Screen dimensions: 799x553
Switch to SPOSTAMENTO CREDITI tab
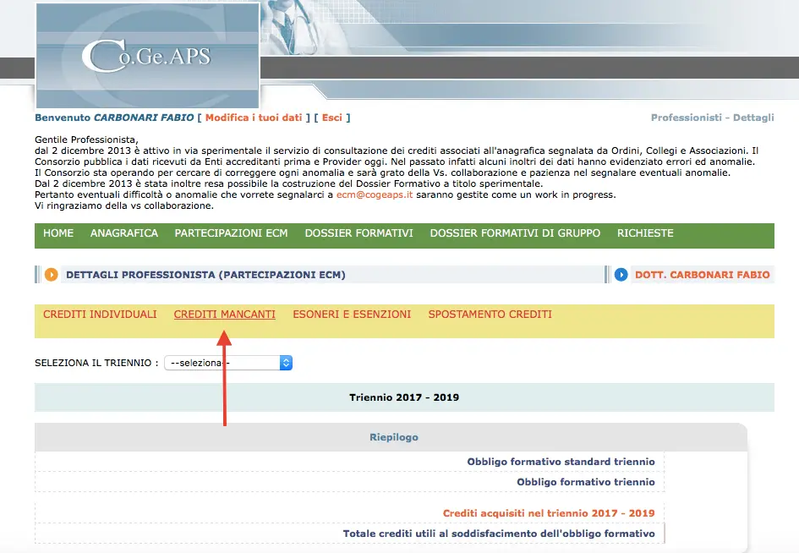coord(490,315)
